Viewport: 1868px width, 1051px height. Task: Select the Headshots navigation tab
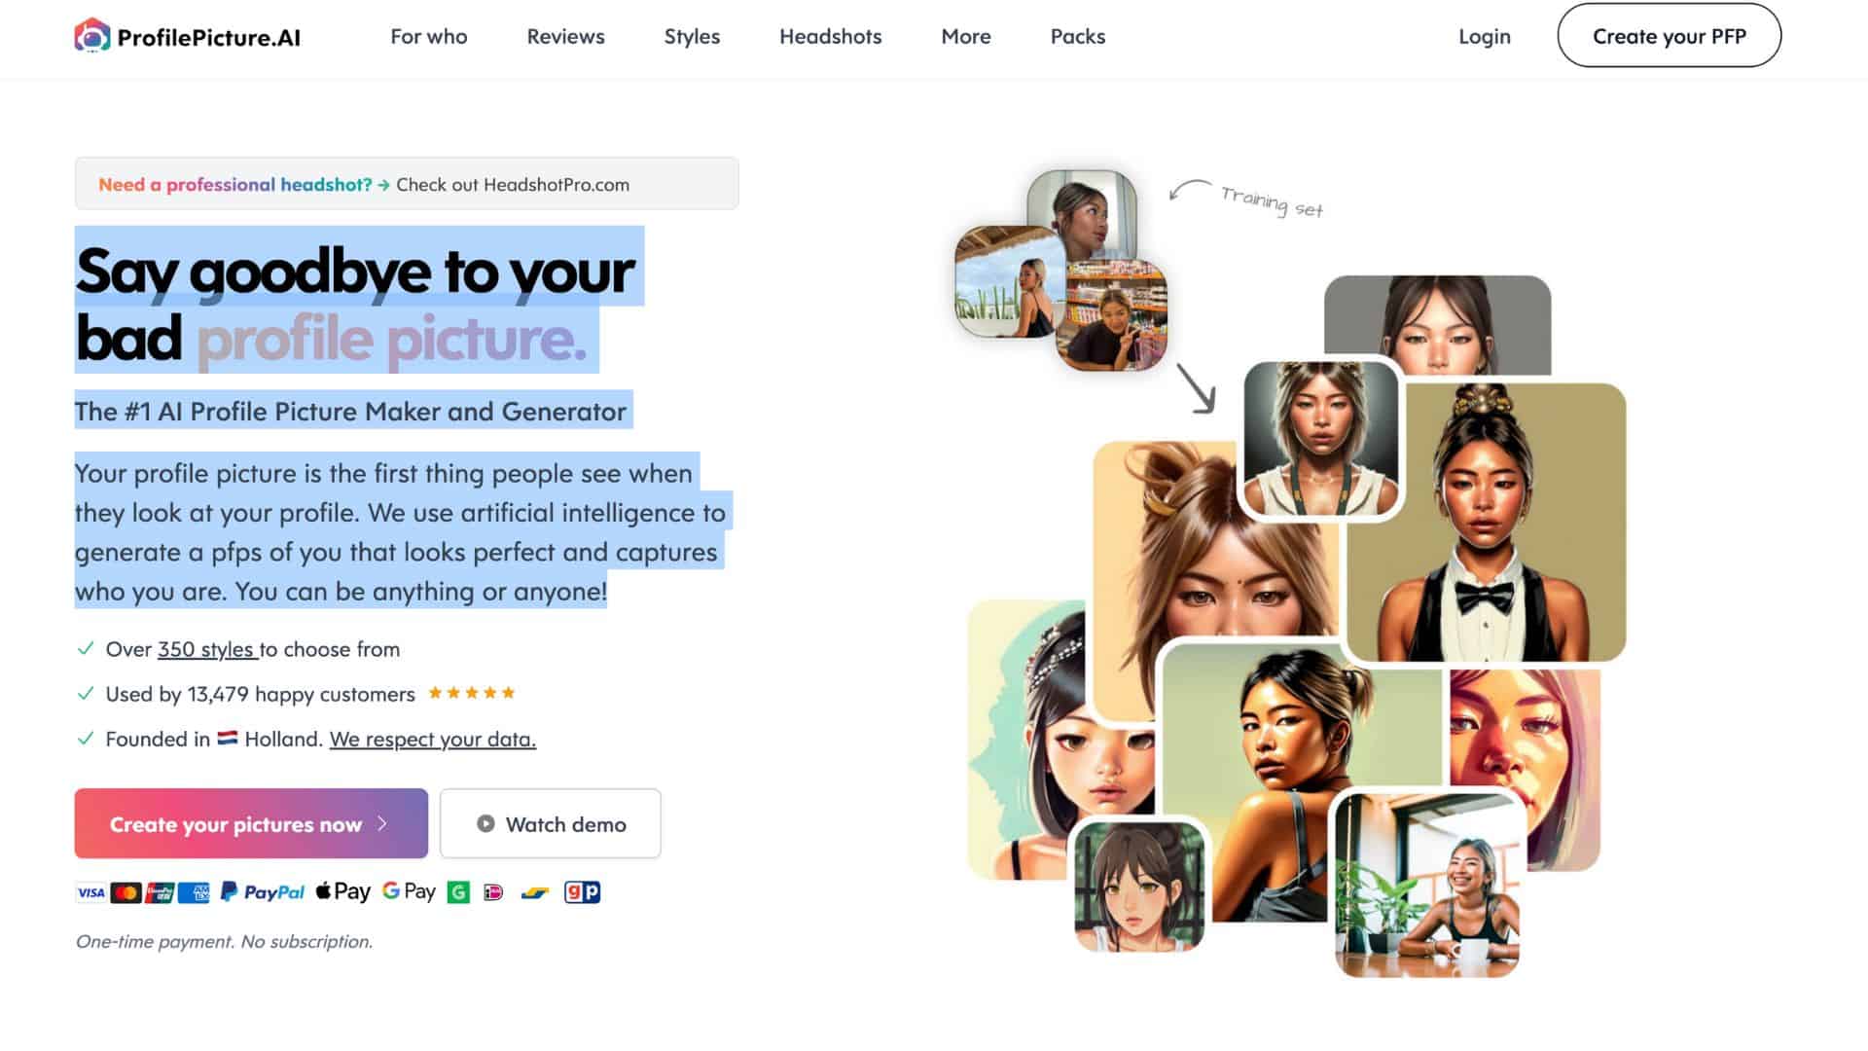[x=832, y=35]
